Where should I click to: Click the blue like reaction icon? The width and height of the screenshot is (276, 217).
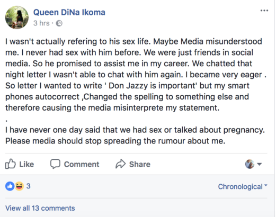10,186
